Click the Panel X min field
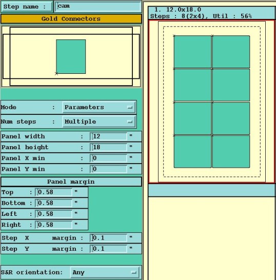Screen dimensions: 276x280 (x=109, y=158)
